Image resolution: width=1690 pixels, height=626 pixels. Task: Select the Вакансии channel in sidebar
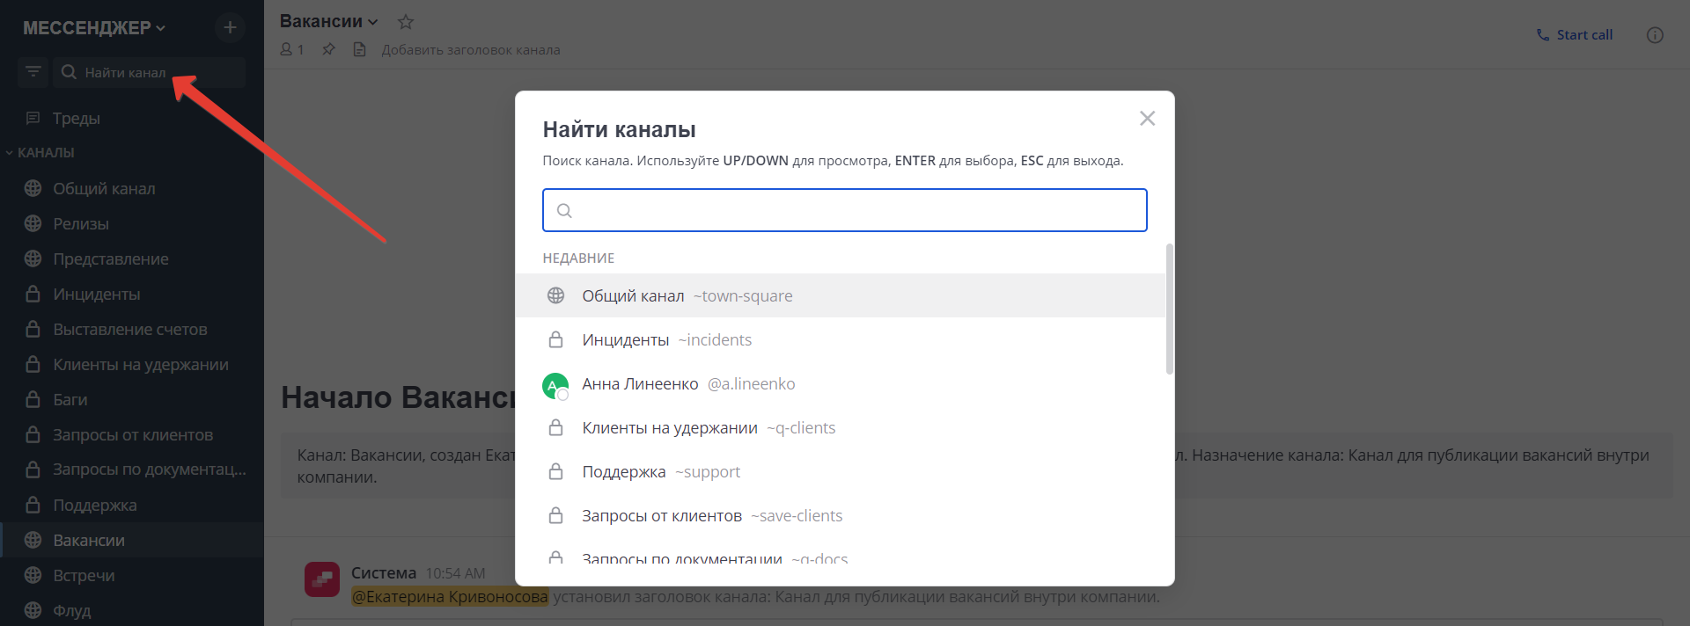pos(132,540)
